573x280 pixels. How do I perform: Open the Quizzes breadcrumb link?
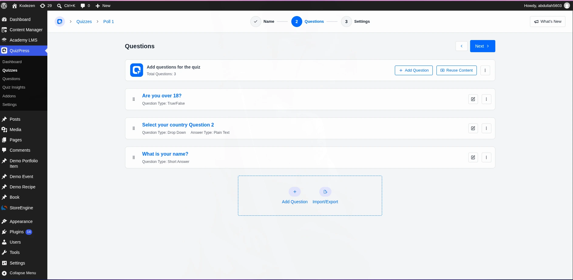pyautogui.click(x=84, y=22)
